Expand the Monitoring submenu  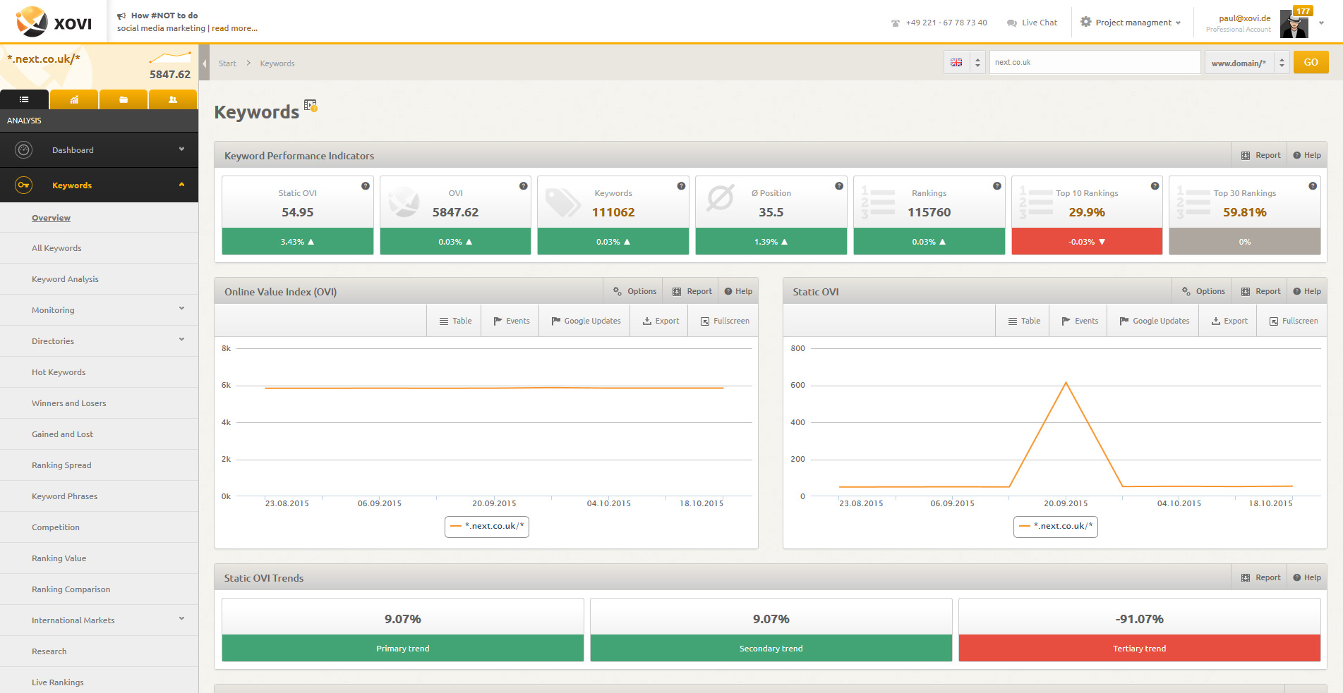point(181,308)
